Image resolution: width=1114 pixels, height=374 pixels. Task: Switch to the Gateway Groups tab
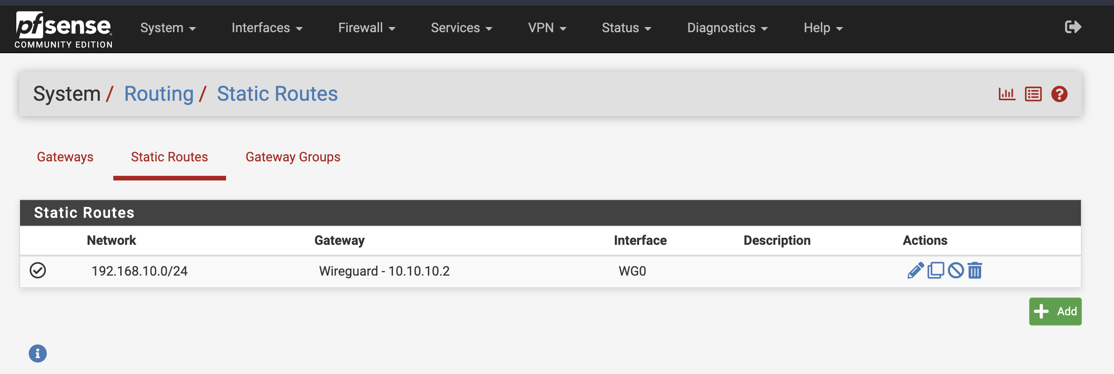click(x=293, y=157)
